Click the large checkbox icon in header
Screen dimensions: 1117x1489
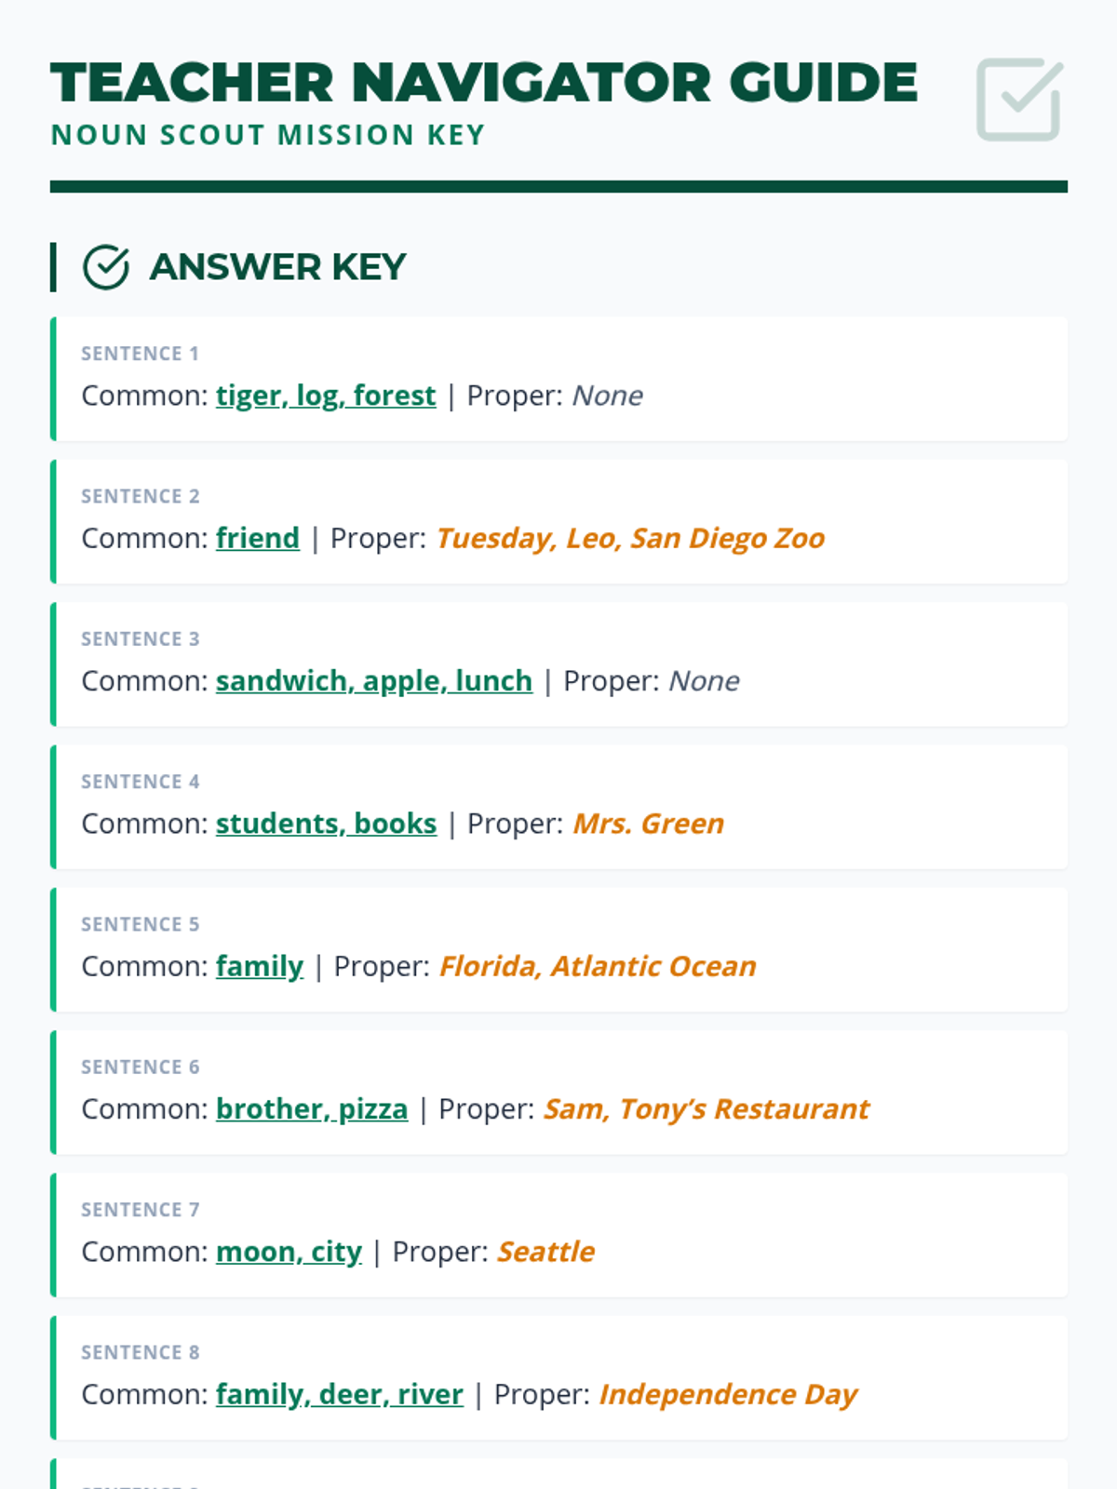pos(1019,100)
